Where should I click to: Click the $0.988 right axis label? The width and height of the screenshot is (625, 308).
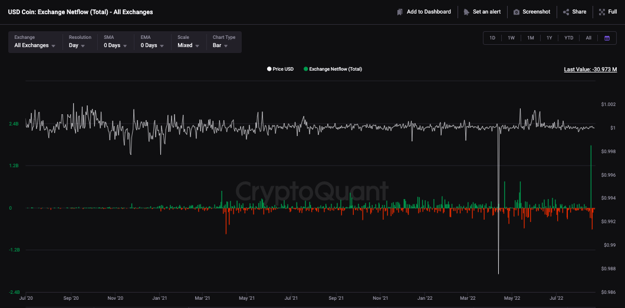click(608, 269)
